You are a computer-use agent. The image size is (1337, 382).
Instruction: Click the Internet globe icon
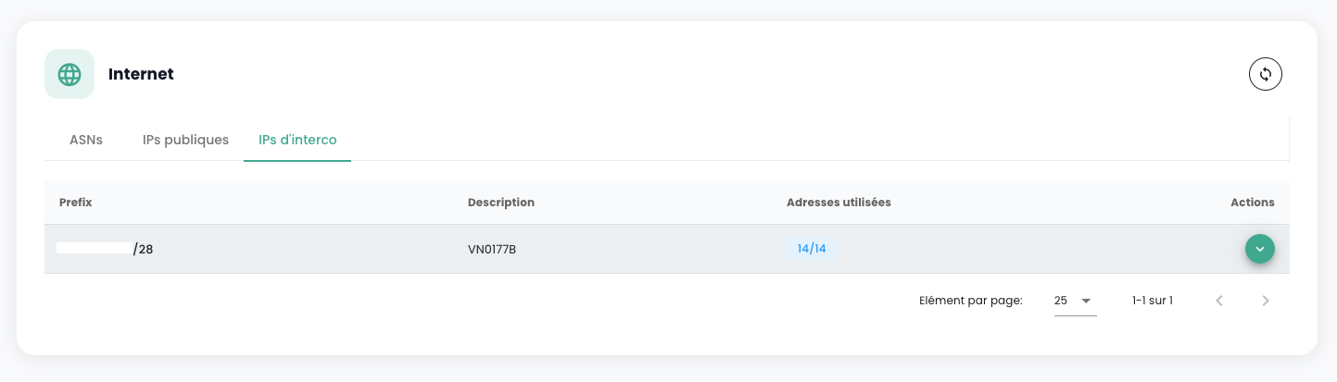[69, 74]
